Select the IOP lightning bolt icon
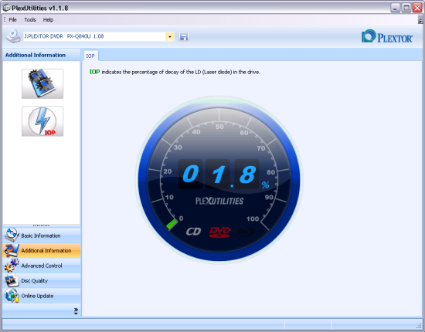This screenshot has width=425, height=332. 42,121
